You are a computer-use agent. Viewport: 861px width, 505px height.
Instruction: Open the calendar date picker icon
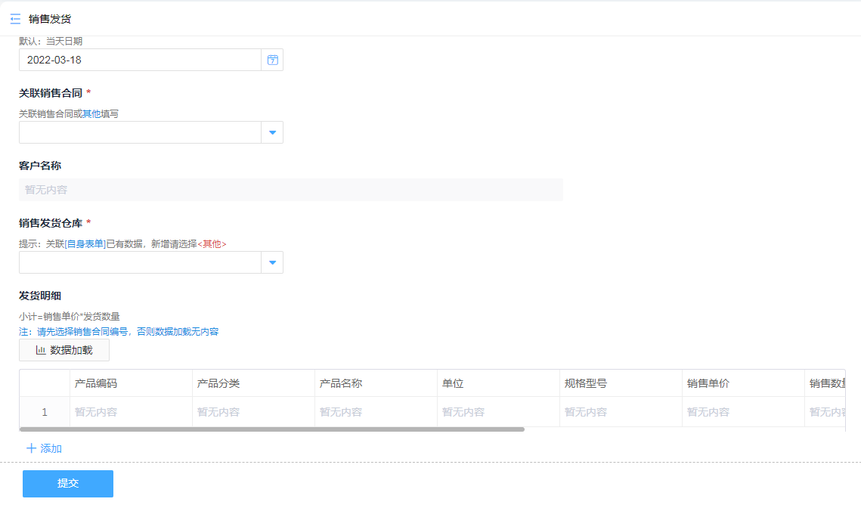pos(272,60)
